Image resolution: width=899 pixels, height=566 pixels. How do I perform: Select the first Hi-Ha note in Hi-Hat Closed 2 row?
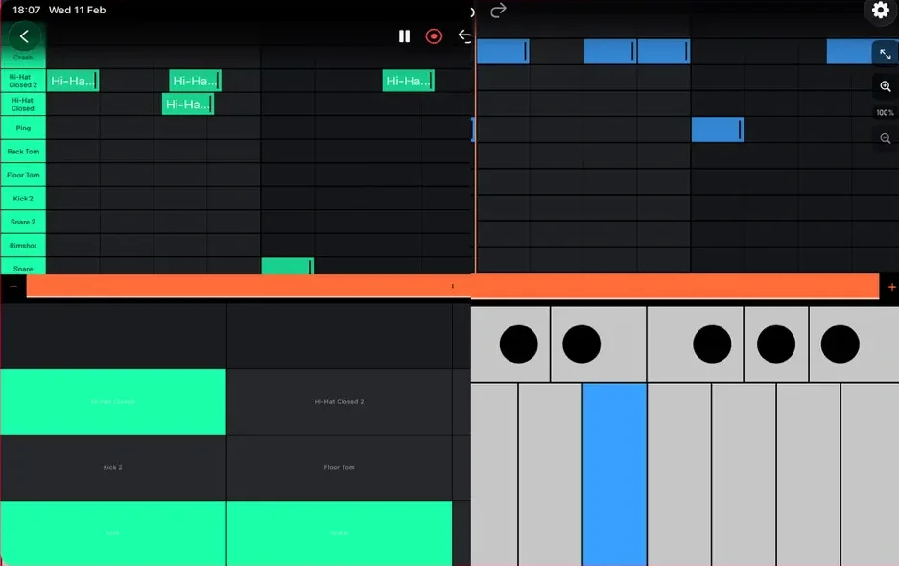(x=73, y=81)
